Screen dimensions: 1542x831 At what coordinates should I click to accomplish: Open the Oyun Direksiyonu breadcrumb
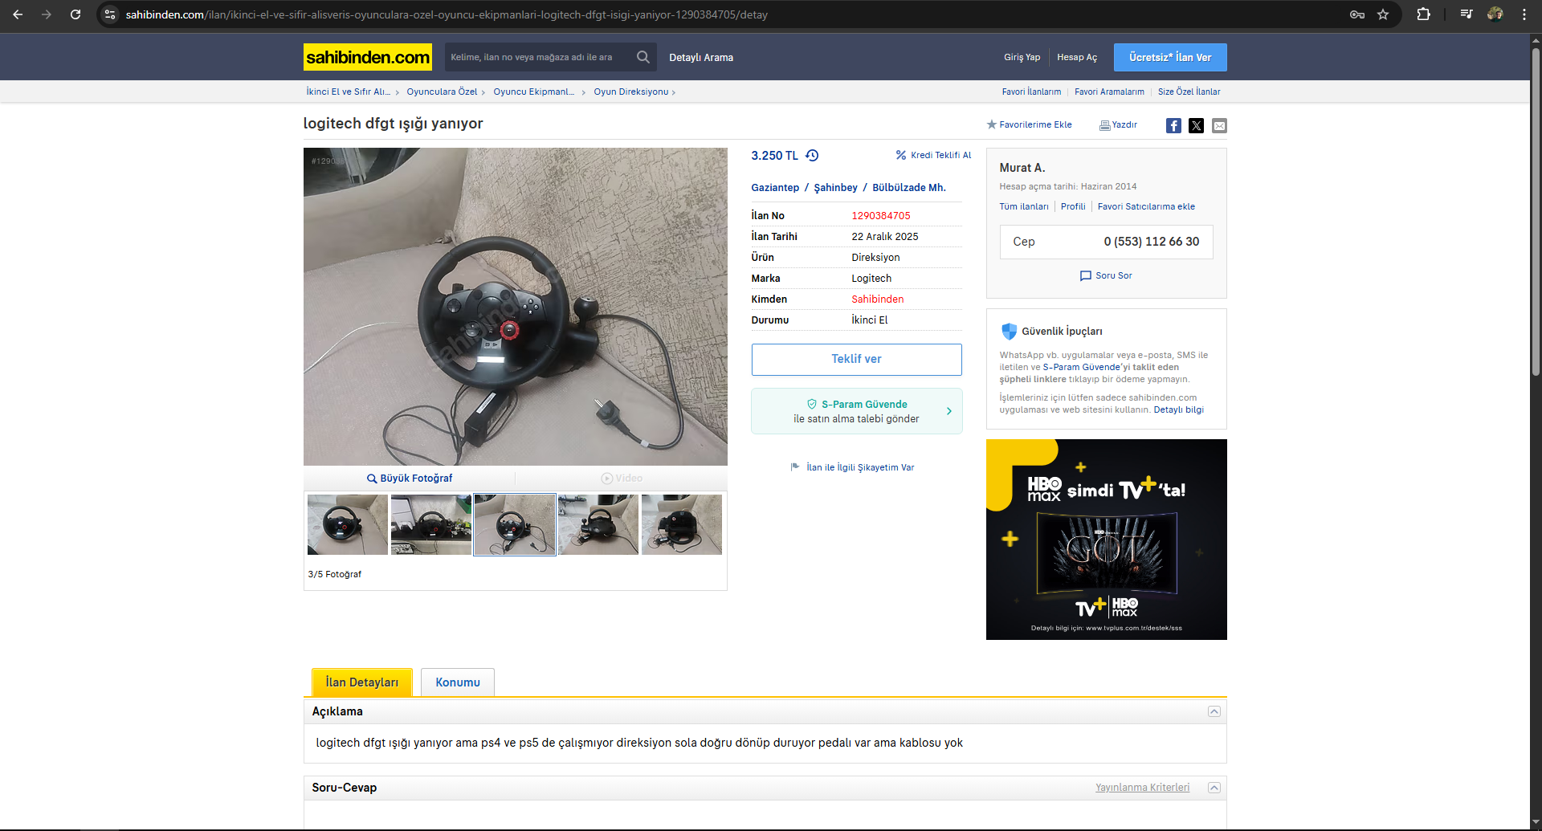[x=631, y=92]
